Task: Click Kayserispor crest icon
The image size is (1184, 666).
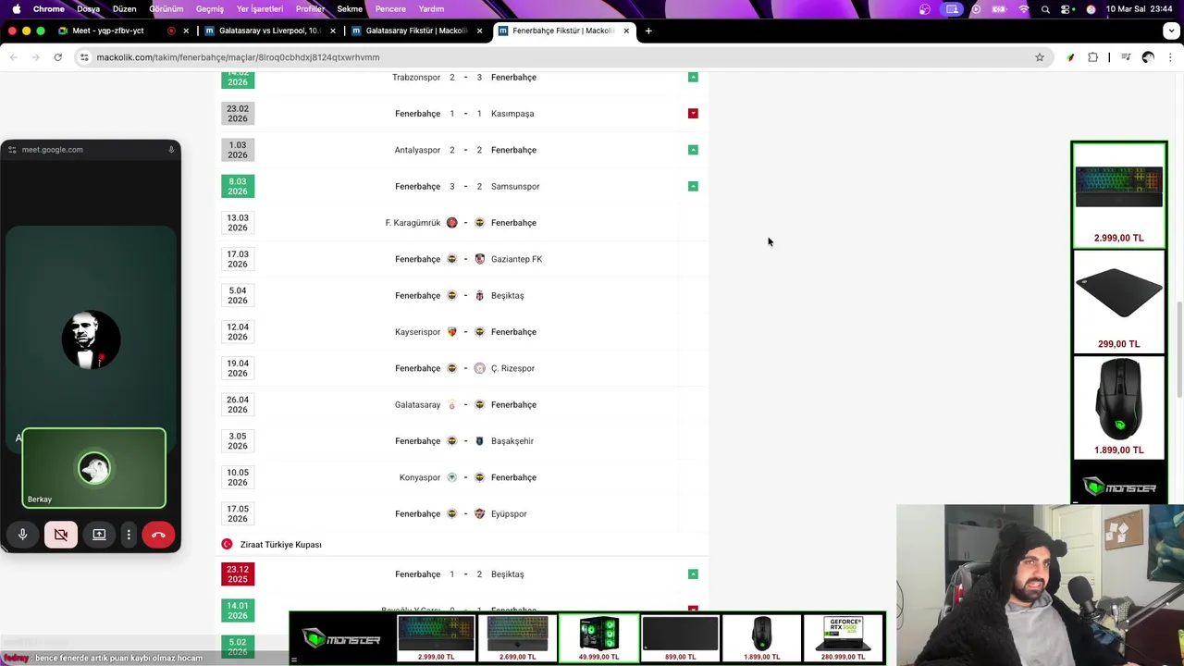Action: (x=451, y=332)
